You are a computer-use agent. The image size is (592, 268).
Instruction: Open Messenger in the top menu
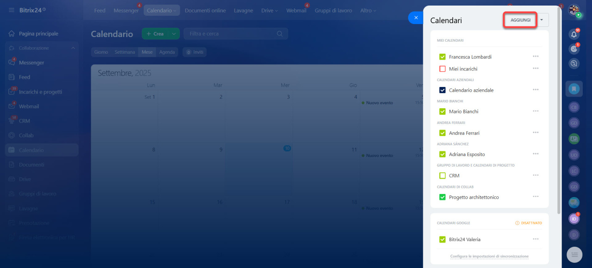click(x=126, y=11)
